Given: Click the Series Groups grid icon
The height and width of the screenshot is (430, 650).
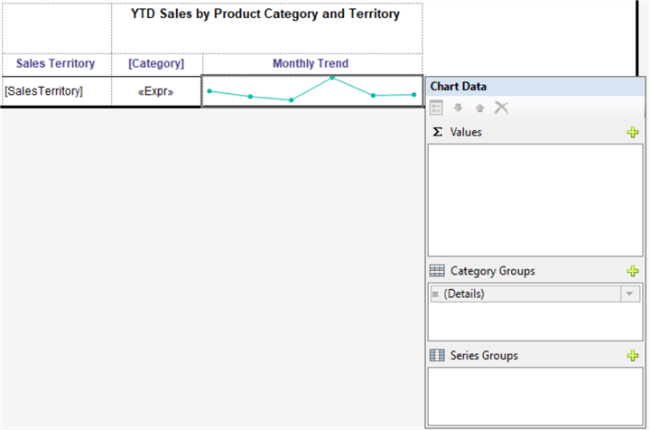Looking at the screenshot, I should point(437,356).
